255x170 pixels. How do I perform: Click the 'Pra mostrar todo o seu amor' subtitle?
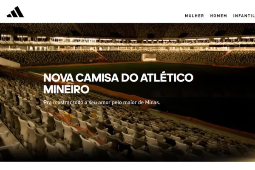pyautogui.click(x=102, y=102)
